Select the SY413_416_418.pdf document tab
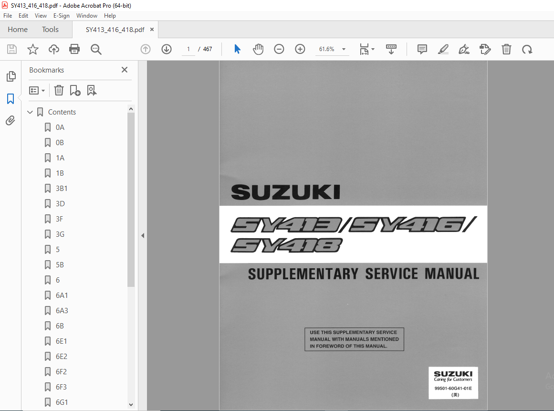 pos(115,30)
